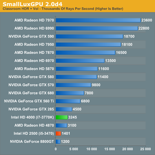Click the green Intel HD 4000 bar
This screenshot has height=155, width=155.
(62, 117)
